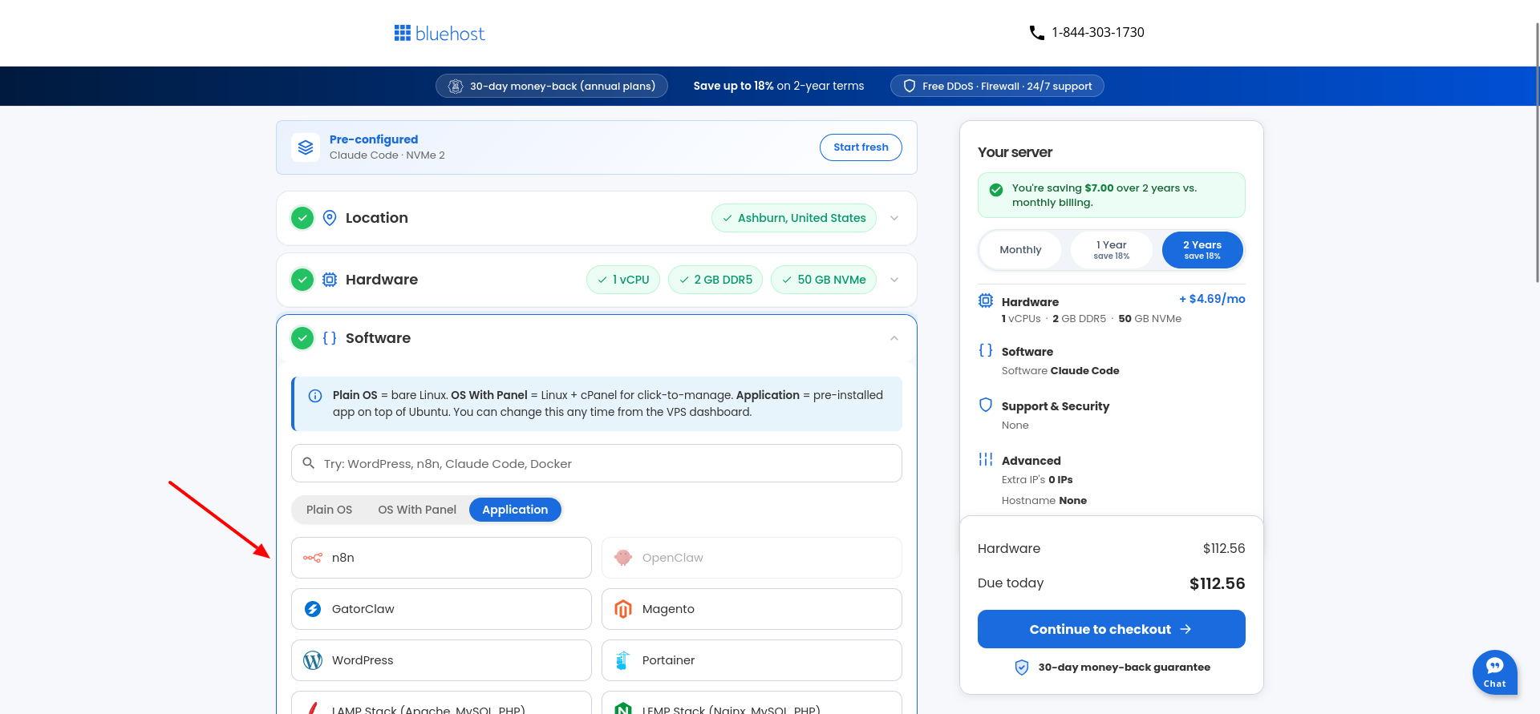Screen dimensions: 1540x714
Task: Click the shield icon in DDoS banner
Action: 910,87
